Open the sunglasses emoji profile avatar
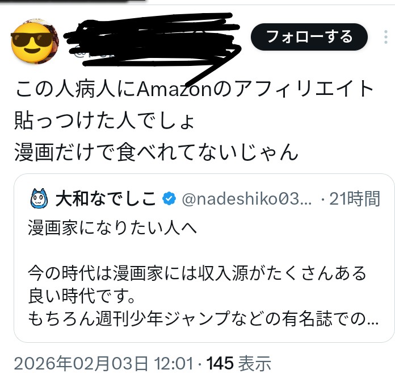Screen dimensions: 395x382 [35, 41]
